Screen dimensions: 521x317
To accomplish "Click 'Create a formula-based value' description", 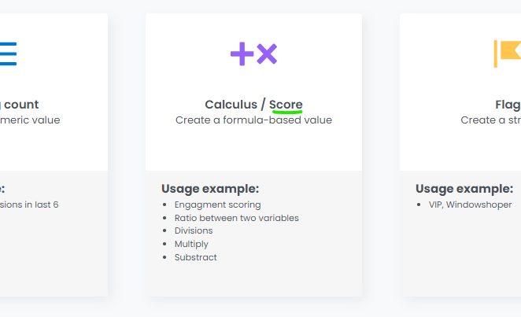I will pyautogui.click(x=253, y=120).
